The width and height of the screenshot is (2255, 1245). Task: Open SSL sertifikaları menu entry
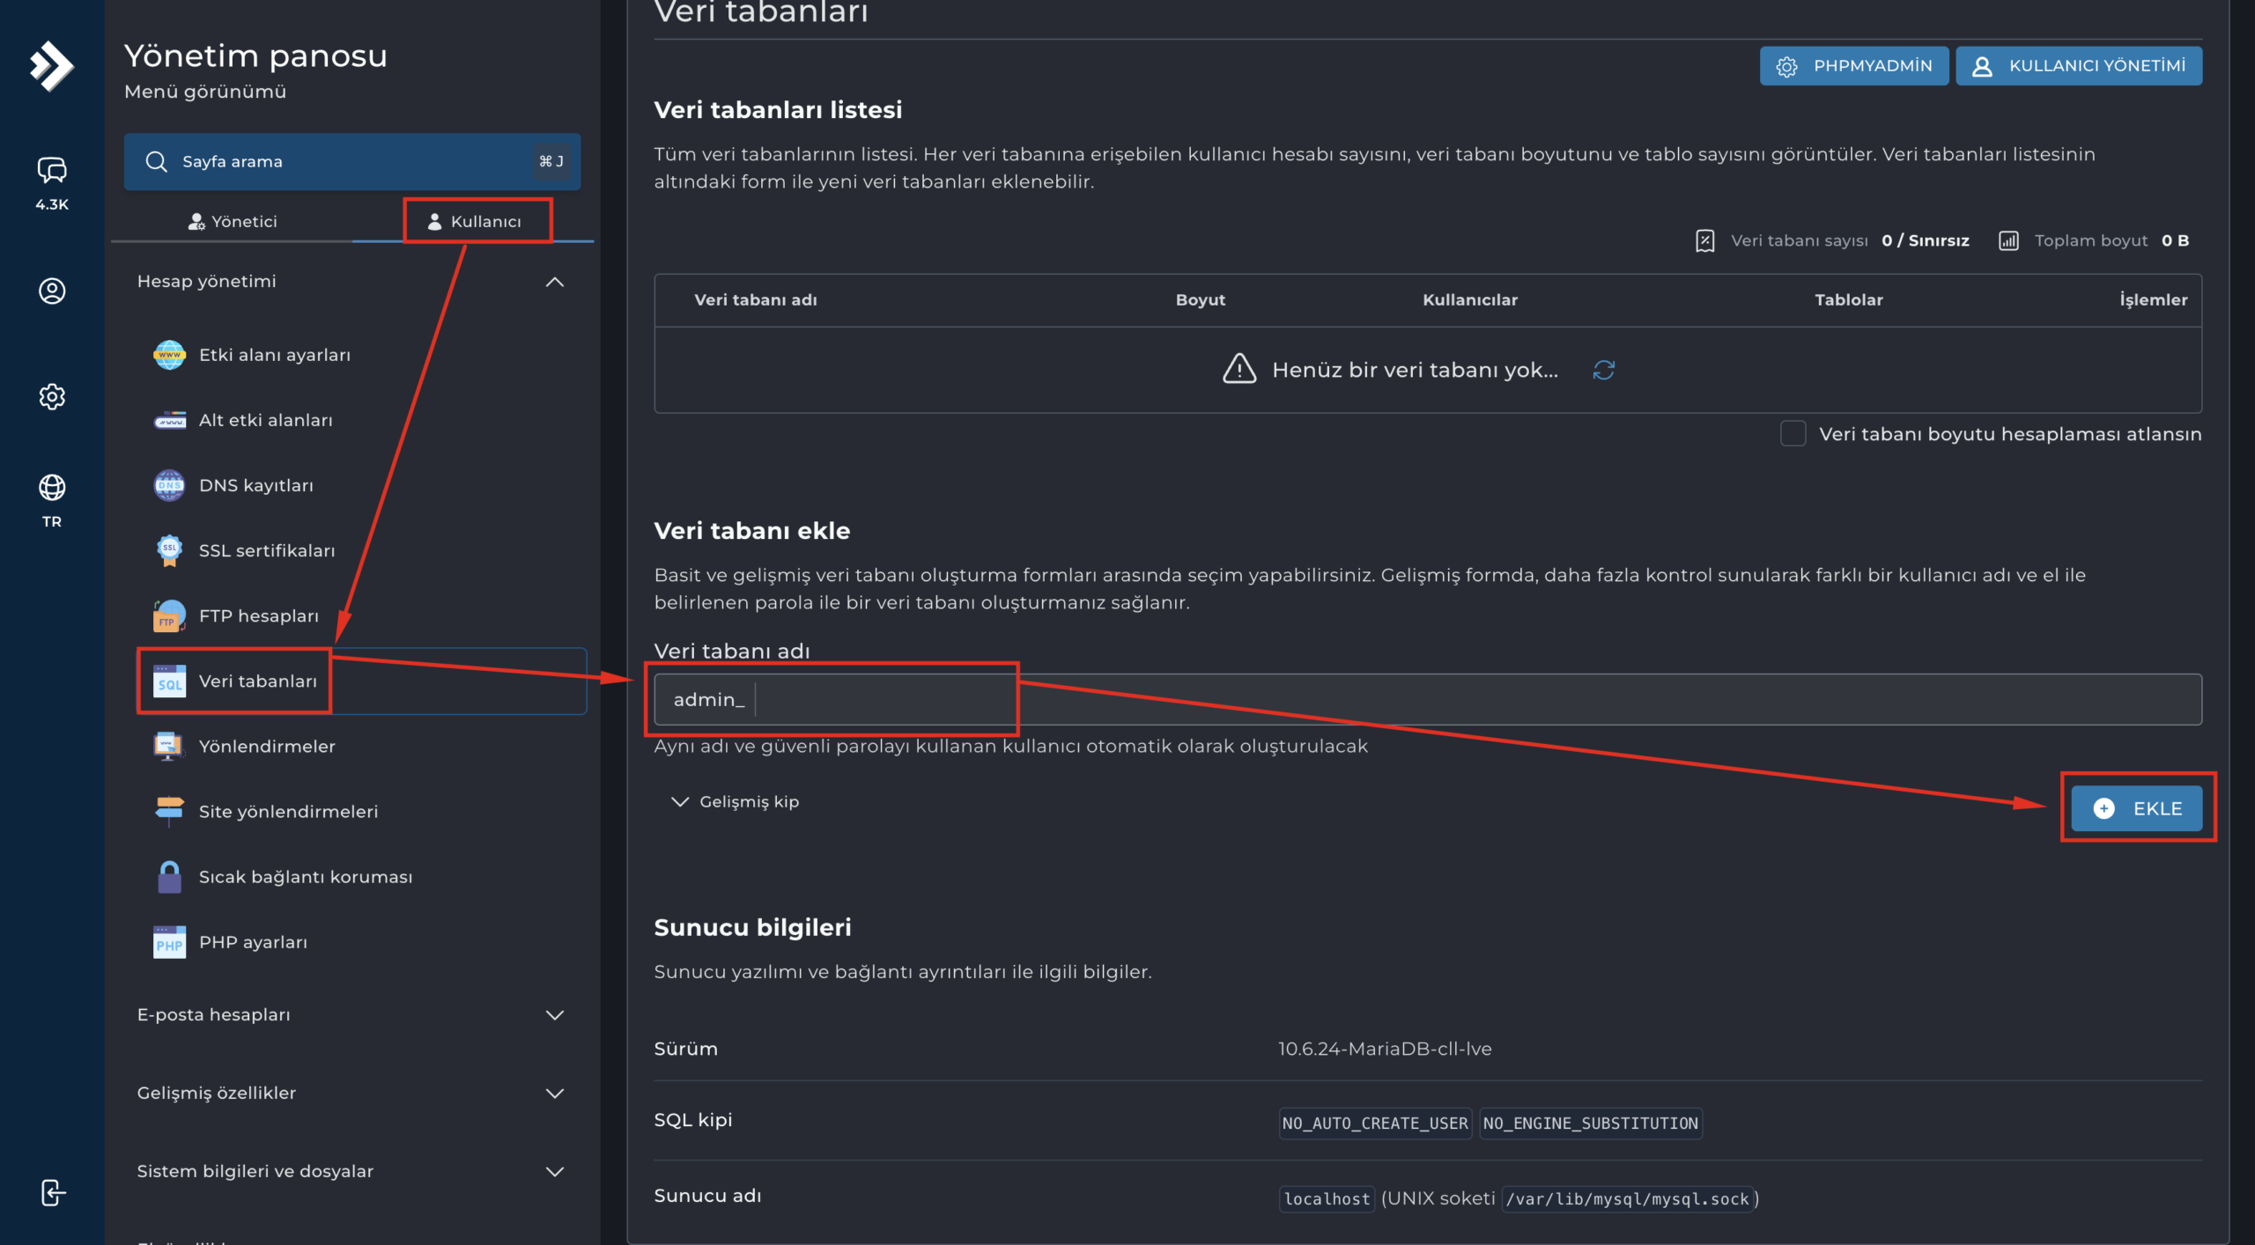(266, 551)
